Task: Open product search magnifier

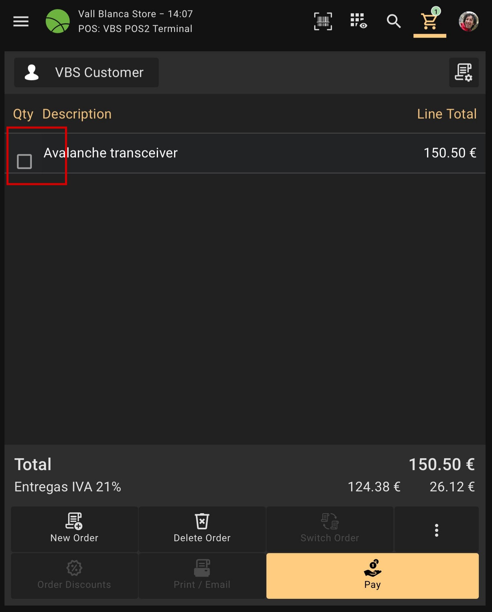Action: click(394, 22)
